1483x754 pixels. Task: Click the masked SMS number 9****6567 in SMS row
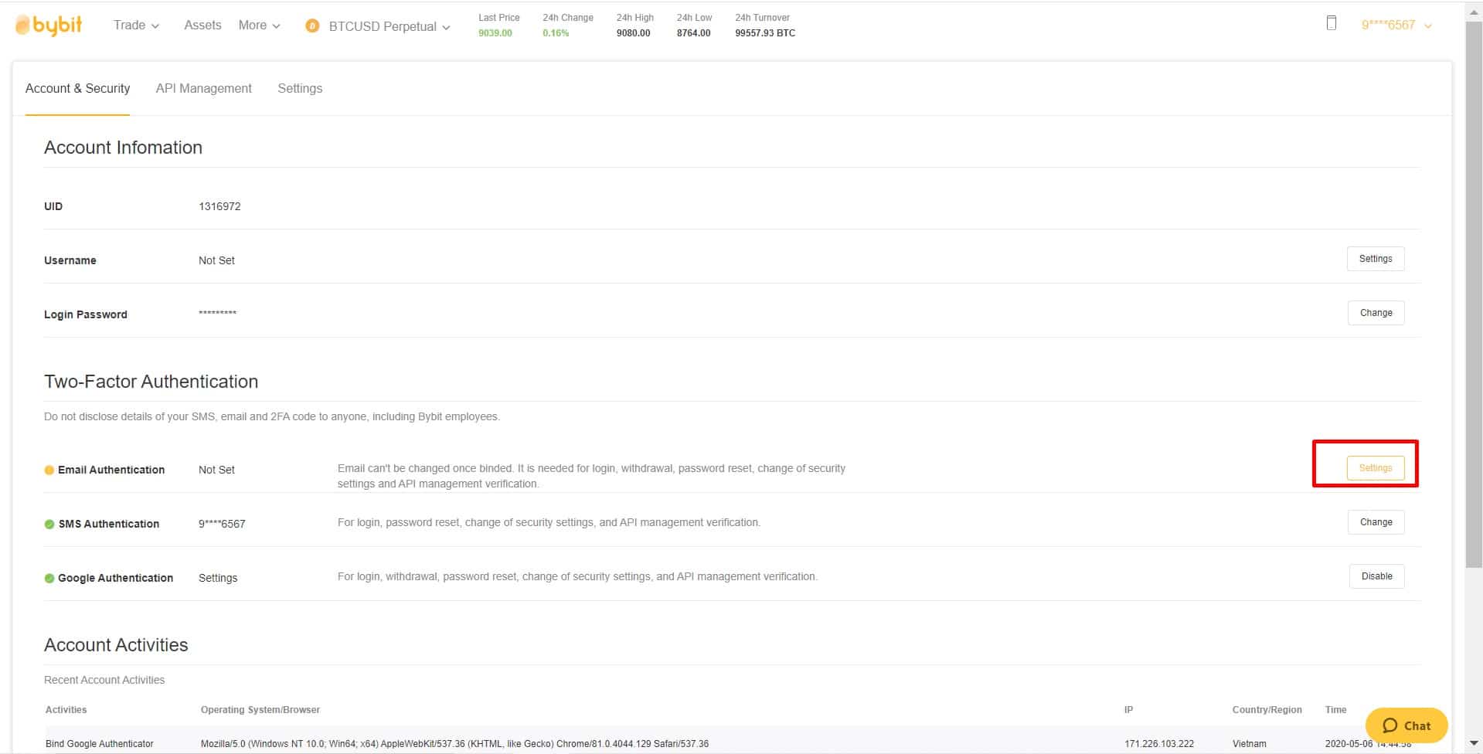tap(222, 524)
